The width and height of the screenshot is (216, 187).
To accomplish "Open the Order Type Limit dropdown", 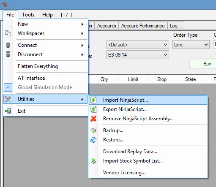I will (x=191, y=45).
